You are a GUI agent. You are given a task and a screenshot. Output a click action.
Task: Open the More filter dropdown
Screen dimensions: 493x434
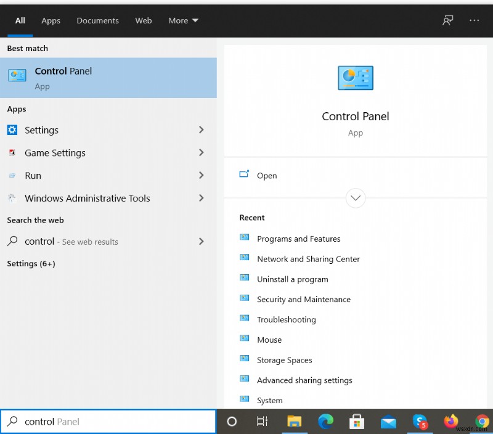[x=183, y=20]
